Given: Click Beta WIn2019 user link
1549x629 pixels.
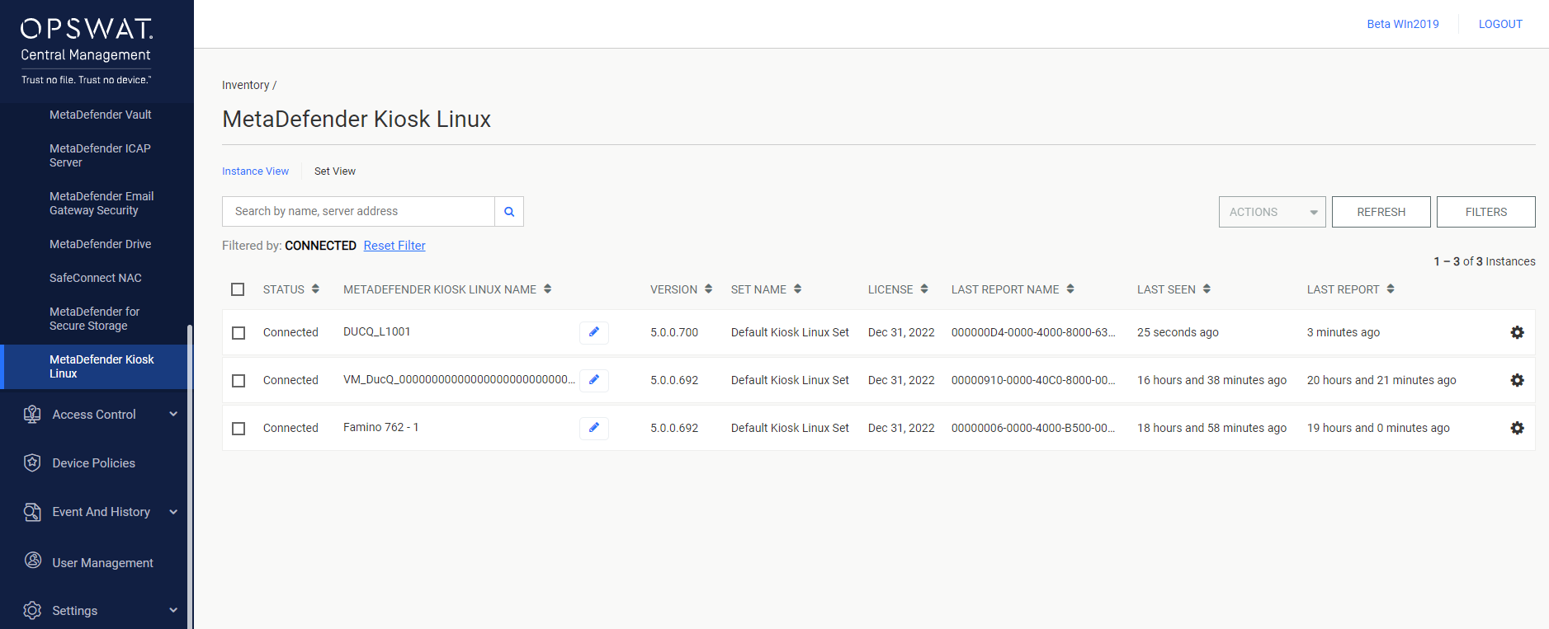Looking at the screenshot, I should tap(1402, 24).
